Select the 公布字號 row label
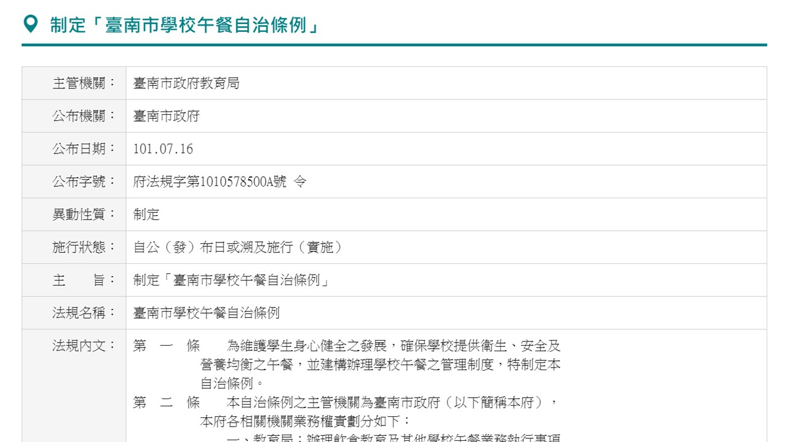Viewport: 787px width, 442px height. [84, 182]
